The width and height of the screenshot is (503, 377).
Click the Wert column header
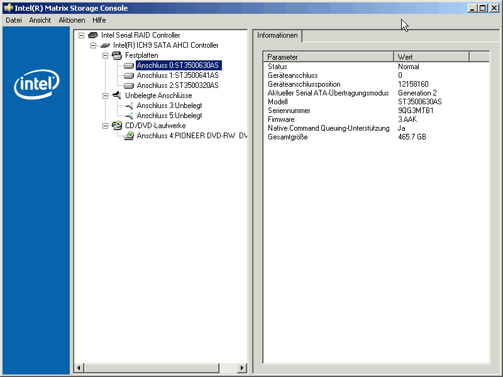431,57
